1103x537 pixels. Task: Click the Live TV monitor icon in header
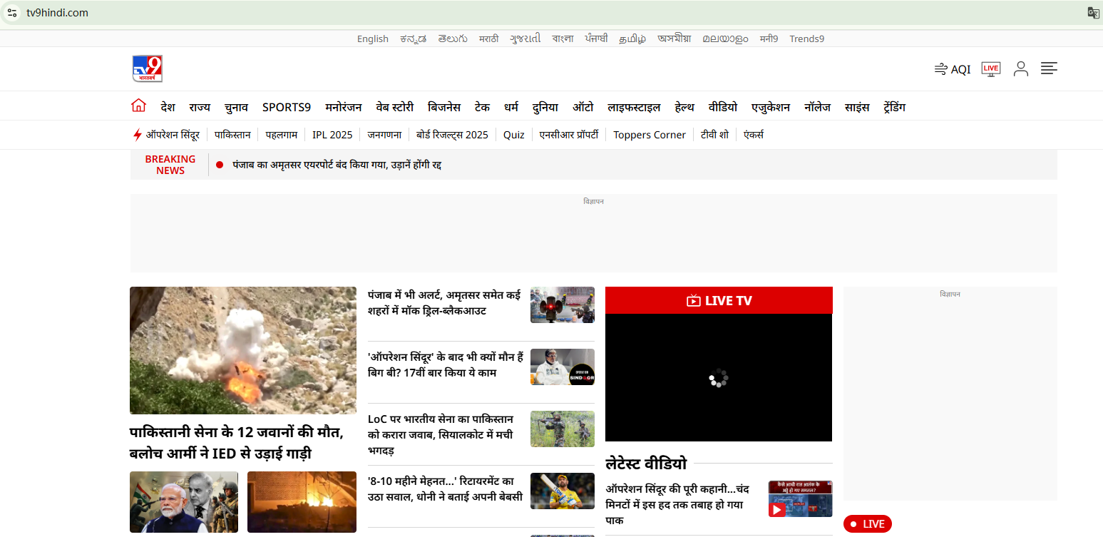(990, 68)
